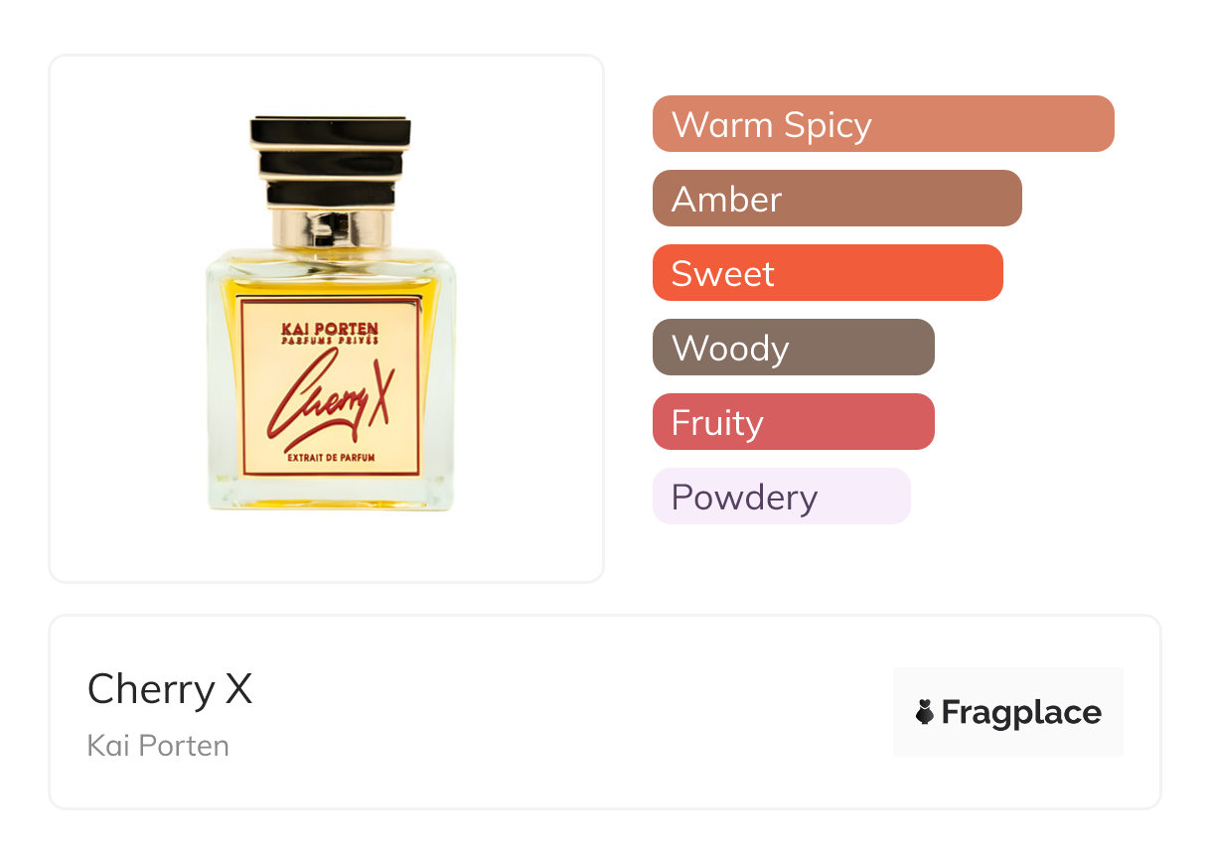This screenshot has width=1210, height=858.
Task: Open the Kai Porten brand link
Action: pos(158,745)
